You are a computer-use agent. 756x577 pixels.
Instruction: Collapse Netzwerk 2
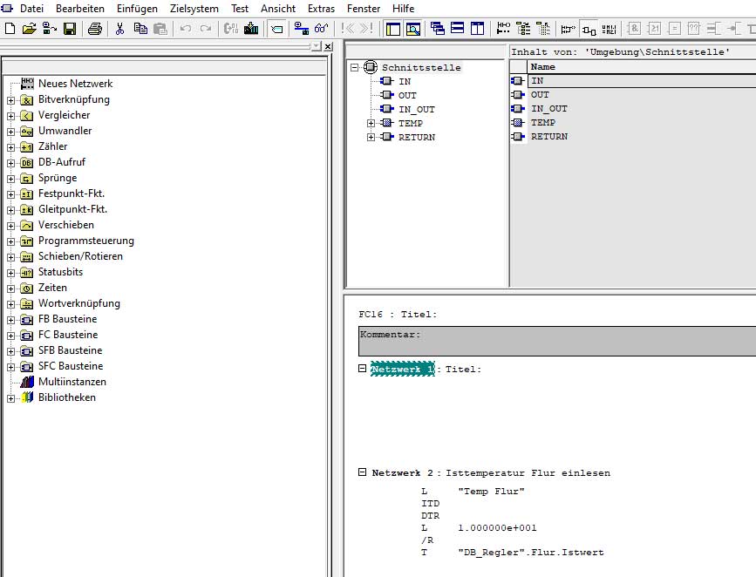coord(362,472)
